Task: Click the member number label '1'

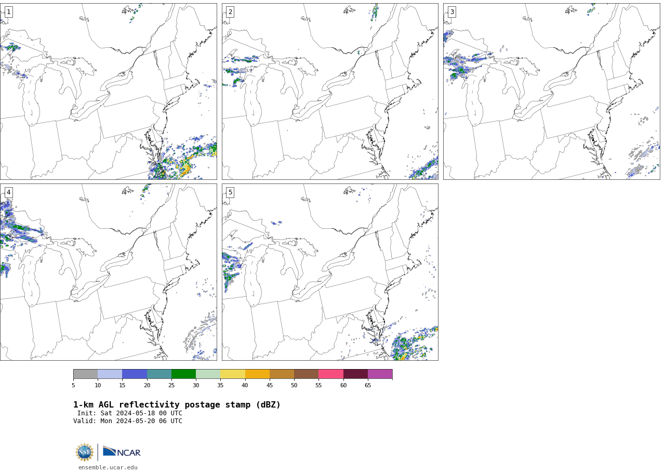Action: click(8, 12)
